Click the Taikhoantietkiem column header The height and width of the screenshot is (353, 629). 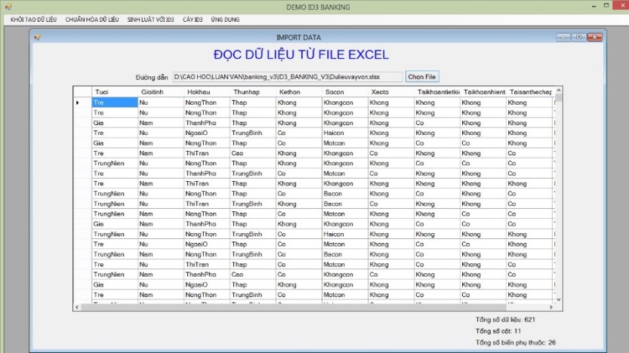[x=437, y=92]
